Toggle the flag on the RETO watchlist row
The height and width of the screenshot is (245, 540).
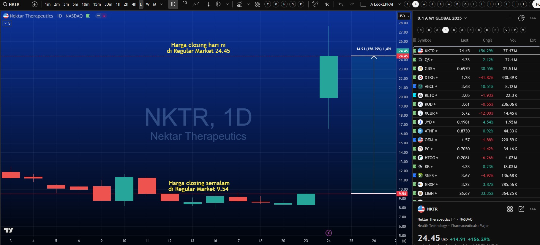(x=415, y=95)
